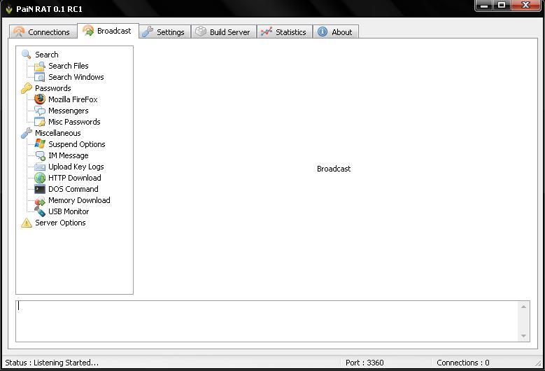Image resolution: width=545 pixels, height=371 pixels.
Task: Open IM Message entry
Action: point(69,155)
